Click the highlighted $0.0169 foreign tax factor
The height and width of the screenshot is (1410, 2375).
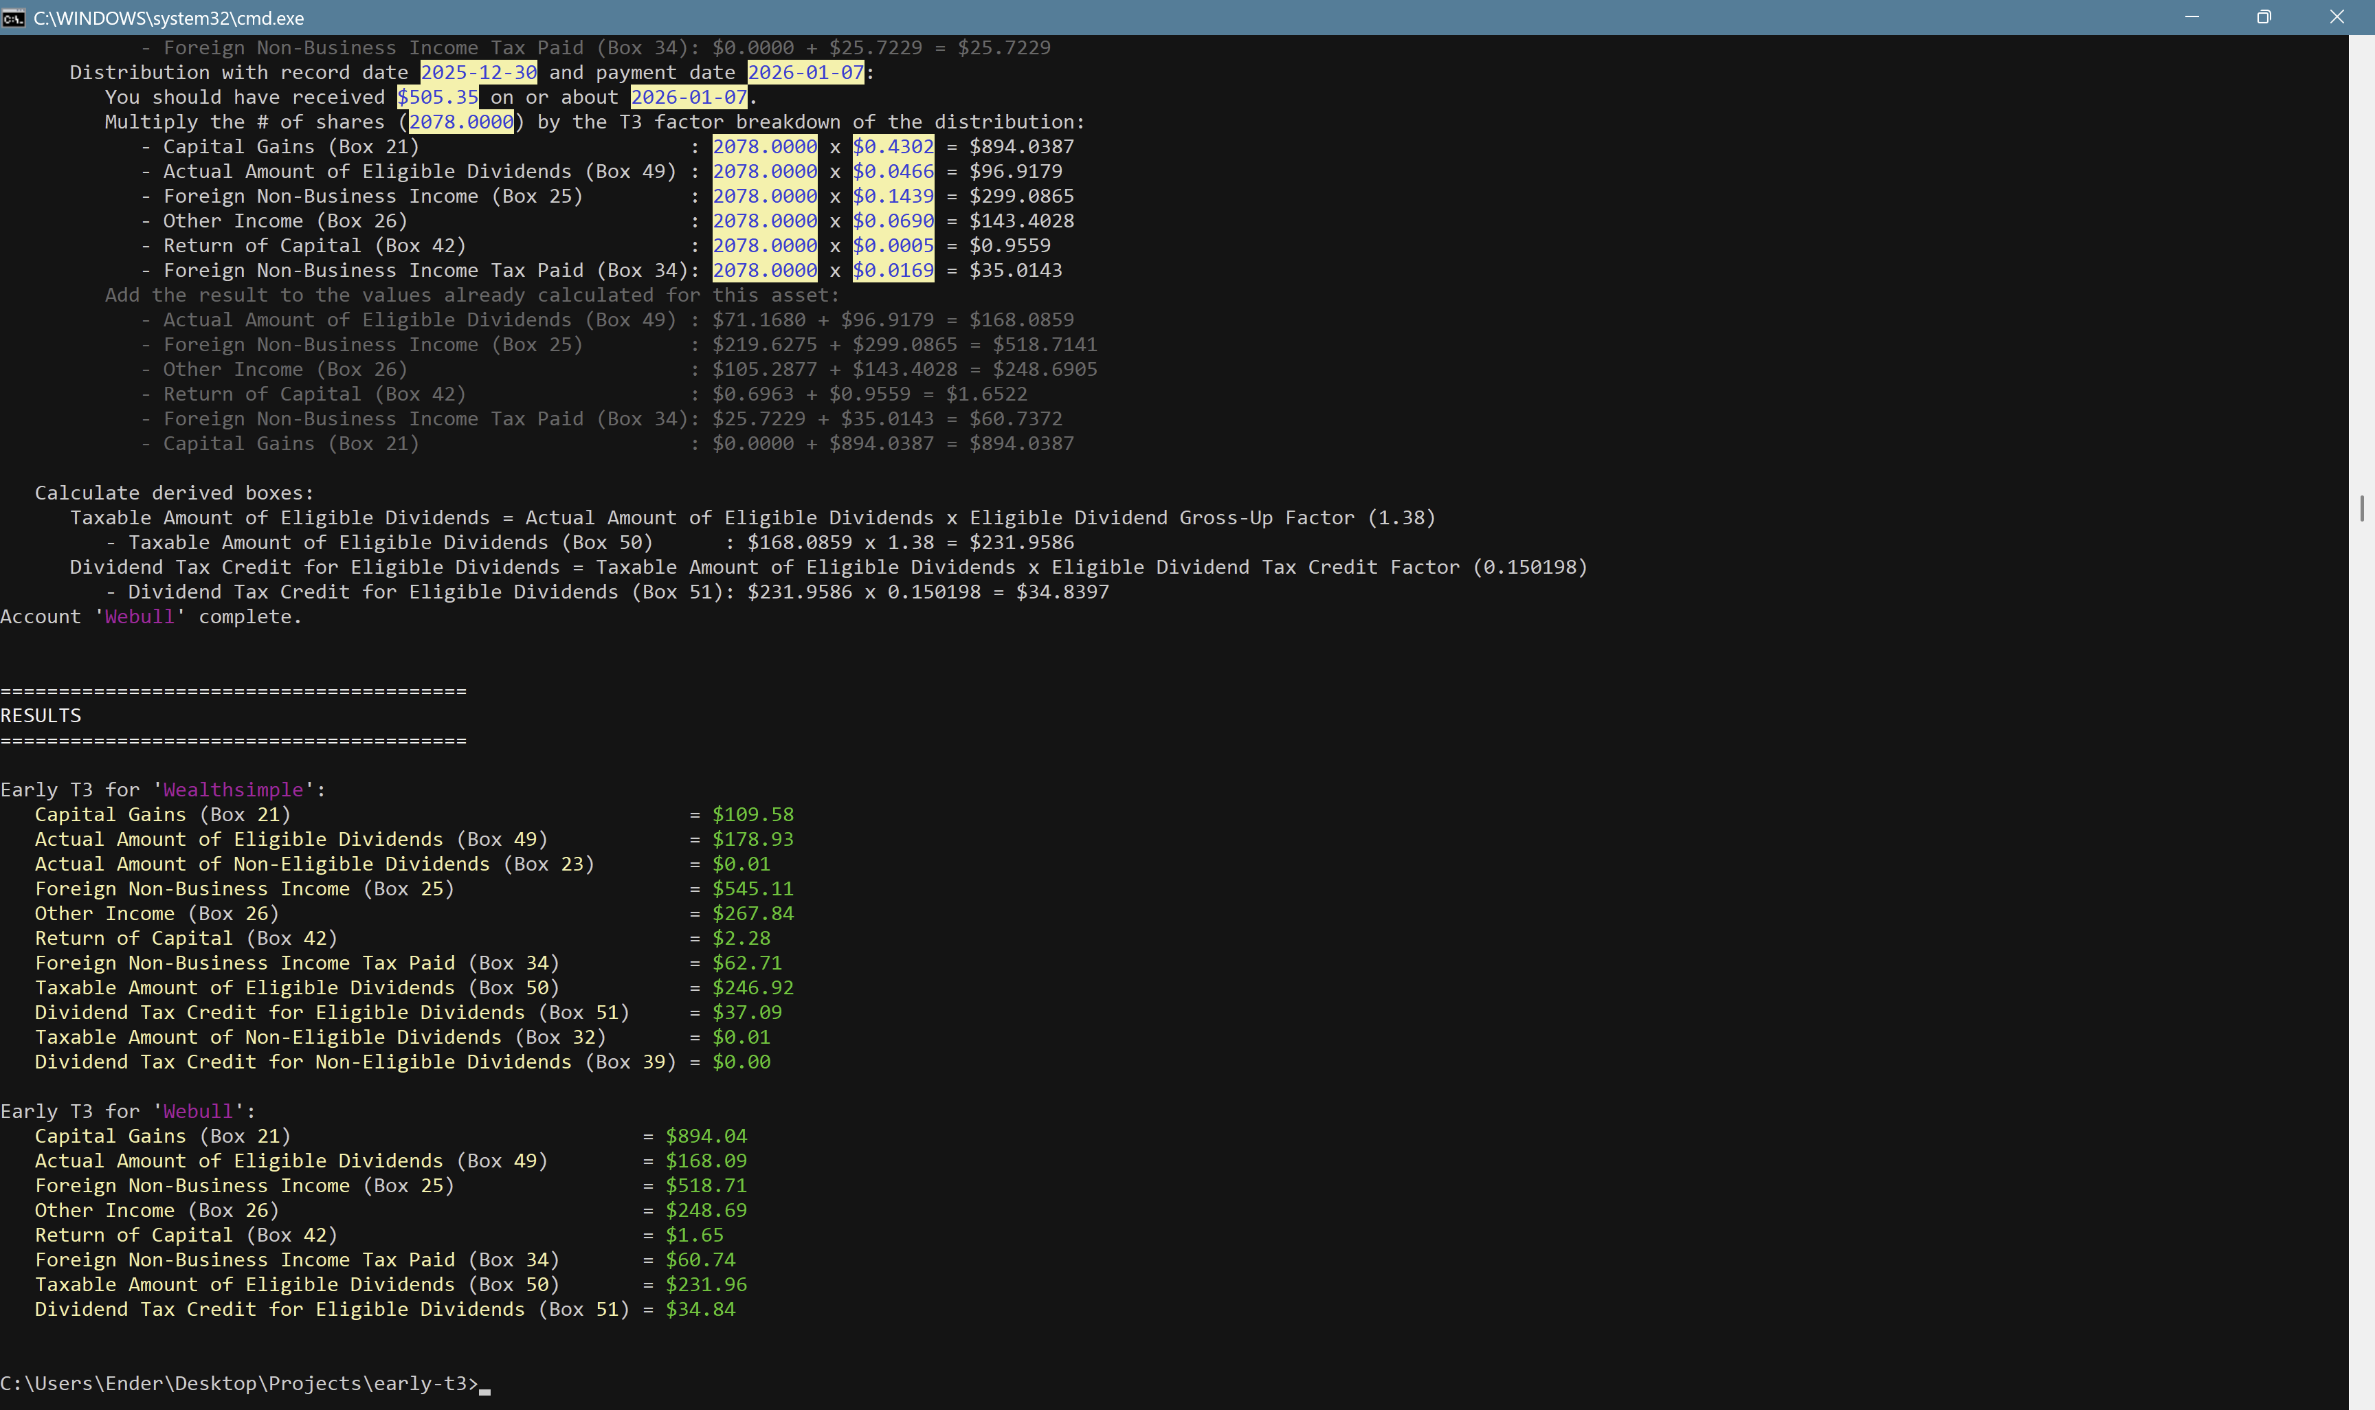893,270
